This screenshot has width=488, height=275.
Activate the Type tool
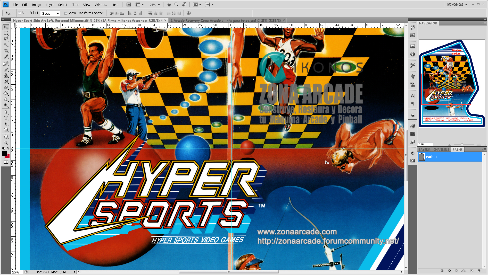[6, 118]
